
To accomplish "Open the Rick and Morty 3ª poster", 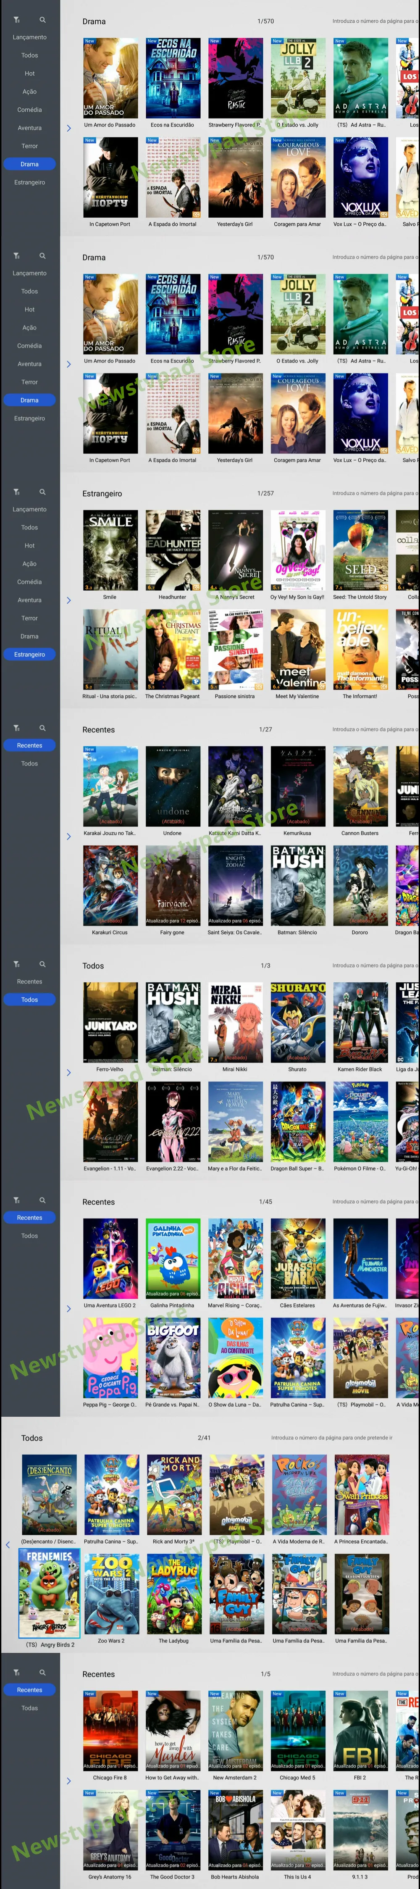I will pos(174,1494).
